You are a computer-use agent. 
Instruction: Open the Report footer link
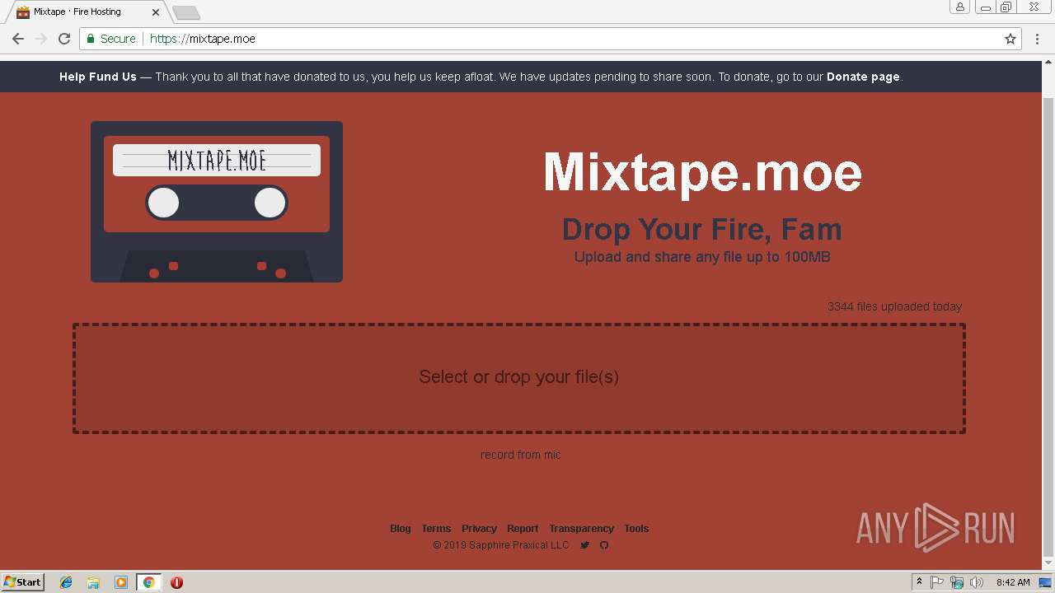(x=523, y=529)
